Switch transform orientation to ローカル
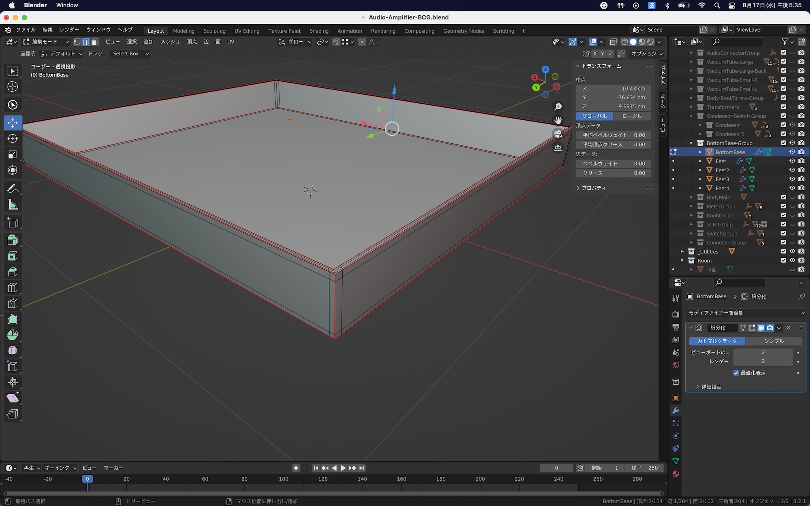Screen dimensions: 810x506 (632, 116)
